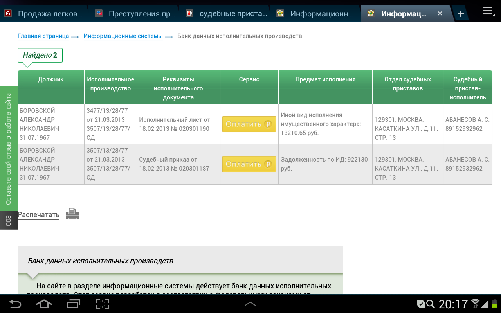Open the судебные приста... tab
The width and height of the screenshot is (501, 313).
click(227, 14)
